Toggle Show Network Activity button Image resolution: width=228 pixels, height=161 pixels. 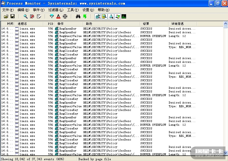point(111,16)
